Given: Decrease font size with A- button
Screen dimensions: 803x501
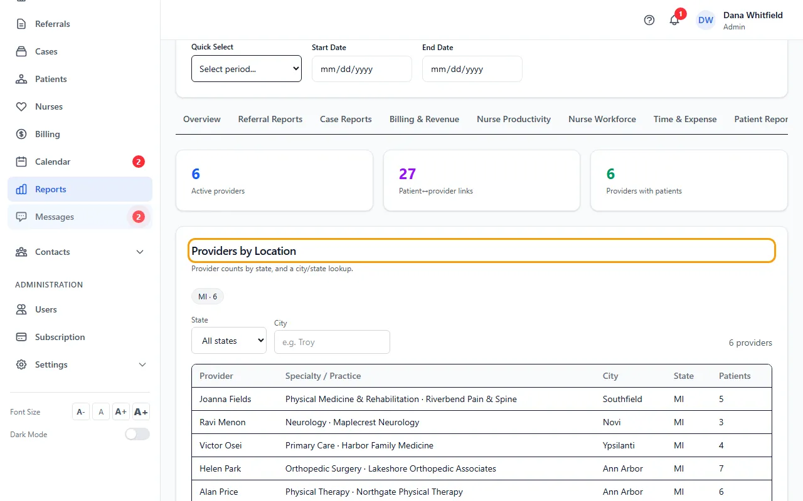Looking at the screenshot, I should (81, 411).
